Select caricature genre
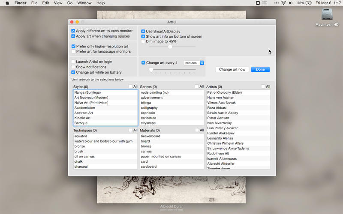This screenshot has height=214, width=343. pos(172,118)
